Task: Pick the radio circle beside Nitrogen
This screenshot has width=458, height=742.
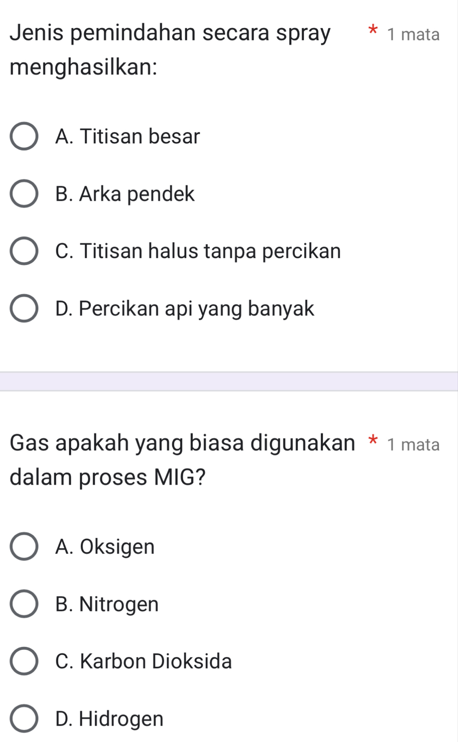Action: [x=24, y=604]
